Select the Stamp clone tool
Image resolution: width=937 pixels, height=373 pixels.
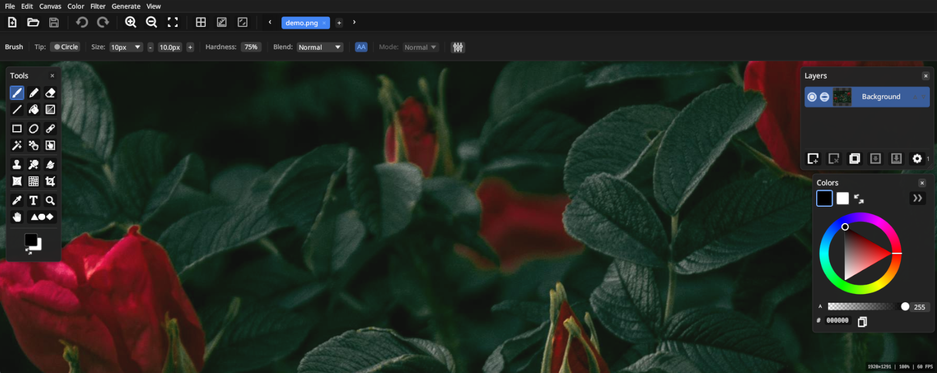17,165
